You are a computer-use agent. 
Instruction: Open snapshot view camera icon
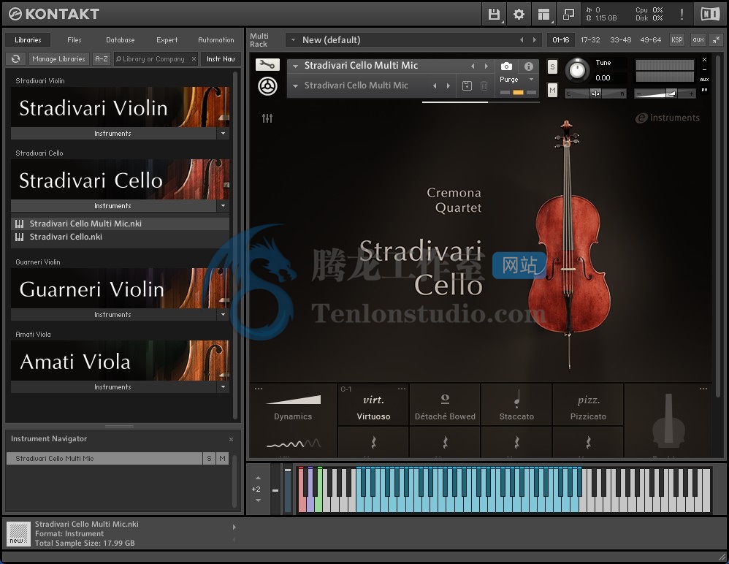[x=506, y=66]
